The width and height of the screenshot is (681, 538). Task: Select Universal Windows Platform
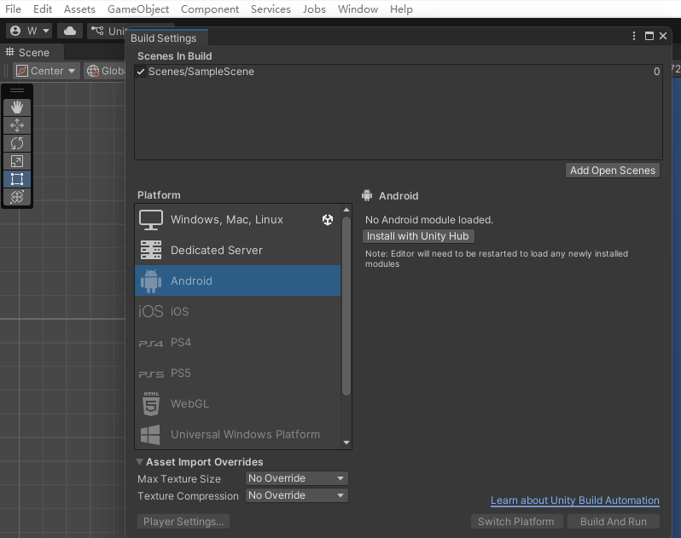coord(237,434)
